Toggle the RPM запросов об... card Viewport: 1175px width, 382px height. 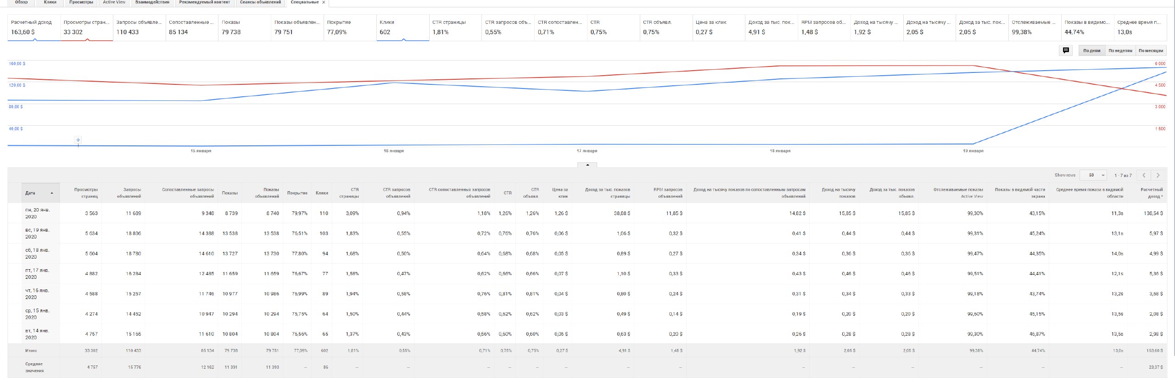[x=824, y=28]
